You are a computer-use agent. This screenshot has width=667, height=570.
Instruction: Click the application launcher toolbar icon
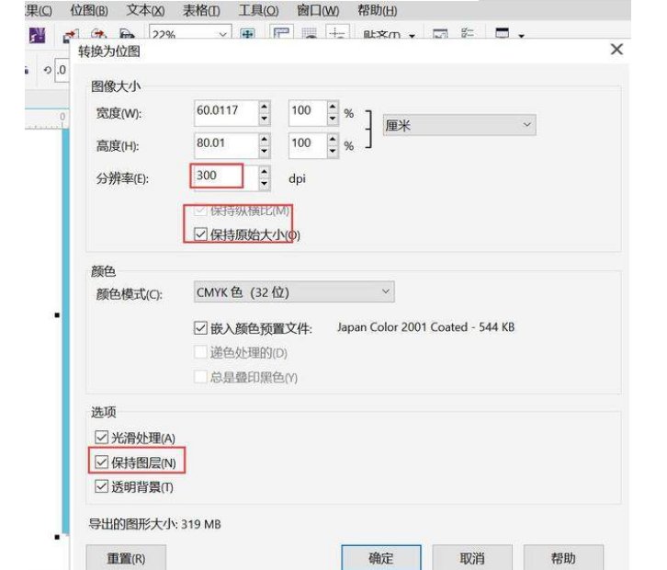coord(503,32)
